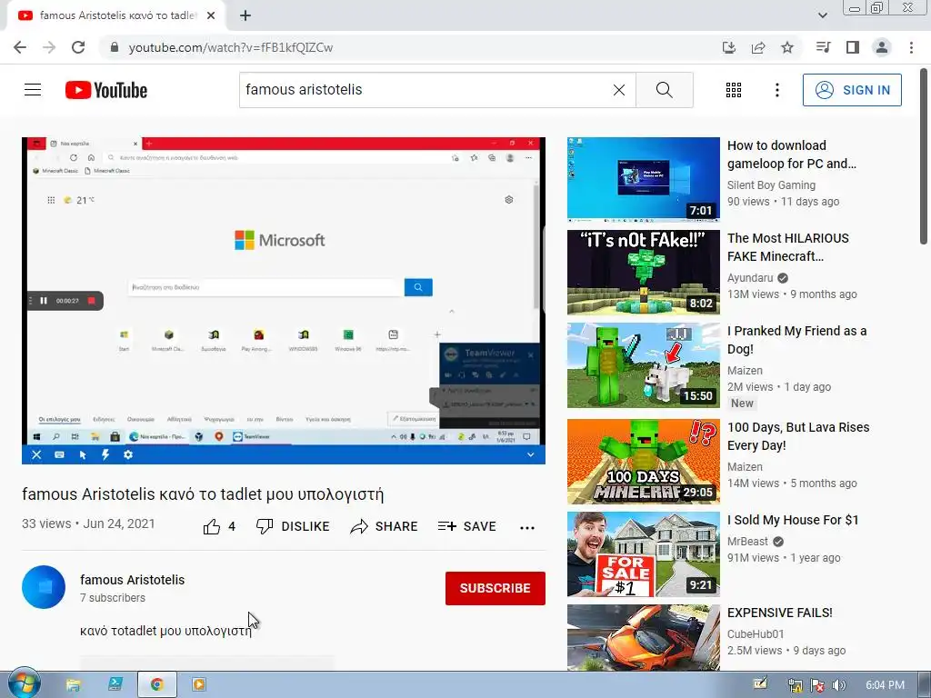Open a new tab with the plus

click(x=245, y=16)
